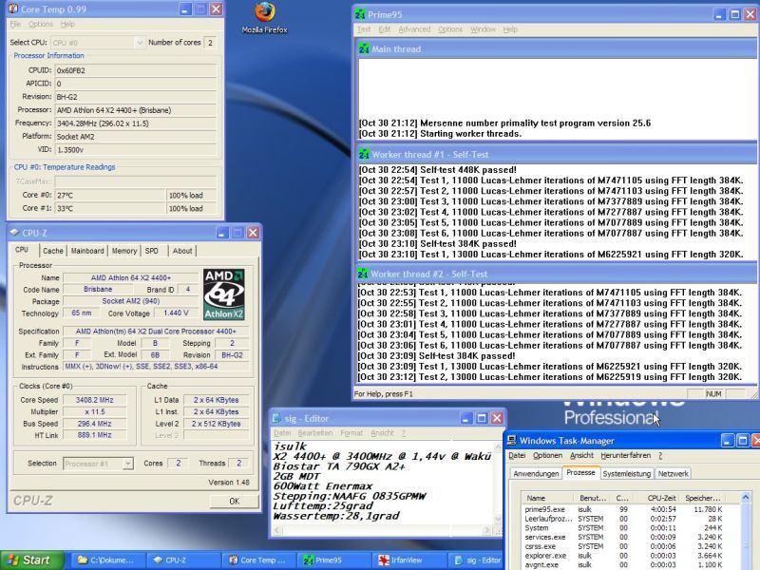Click the AMD Athlon 64 X2 logo
Image resolution: width=760 pixels, height=570 pixels.
point(223,294)
